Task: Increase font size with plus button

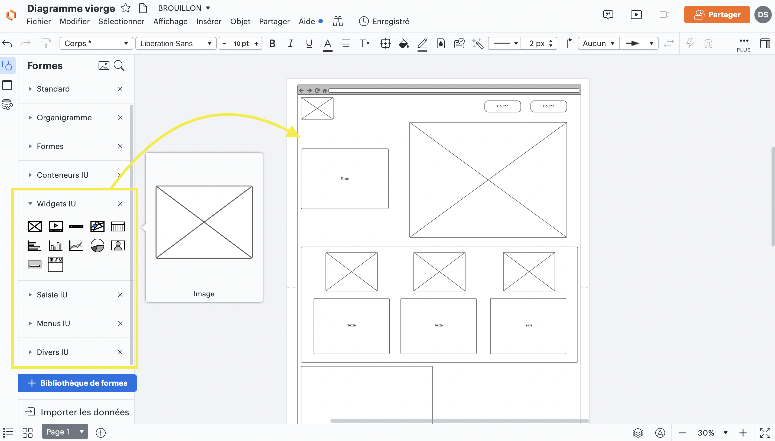Action: click(256, 43)
